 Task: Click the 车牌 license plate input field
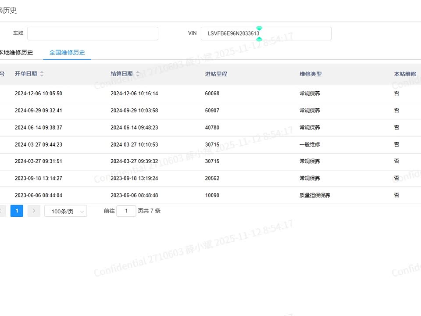(x=93, y=34)
